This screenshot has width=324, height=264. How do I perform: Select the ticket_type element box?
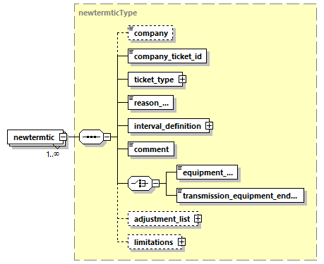[x=155, y=80]
